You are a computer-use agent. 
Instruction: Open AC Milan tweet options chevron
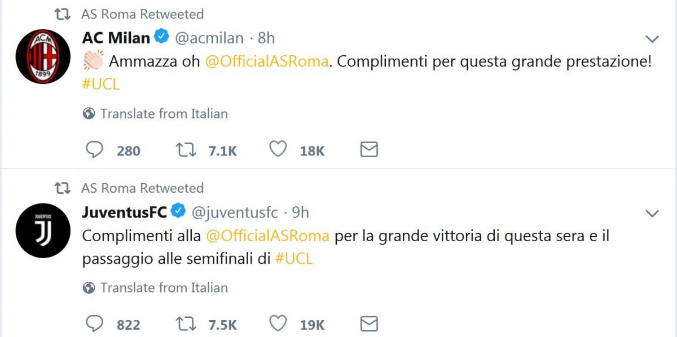click(x=652, y=39)
